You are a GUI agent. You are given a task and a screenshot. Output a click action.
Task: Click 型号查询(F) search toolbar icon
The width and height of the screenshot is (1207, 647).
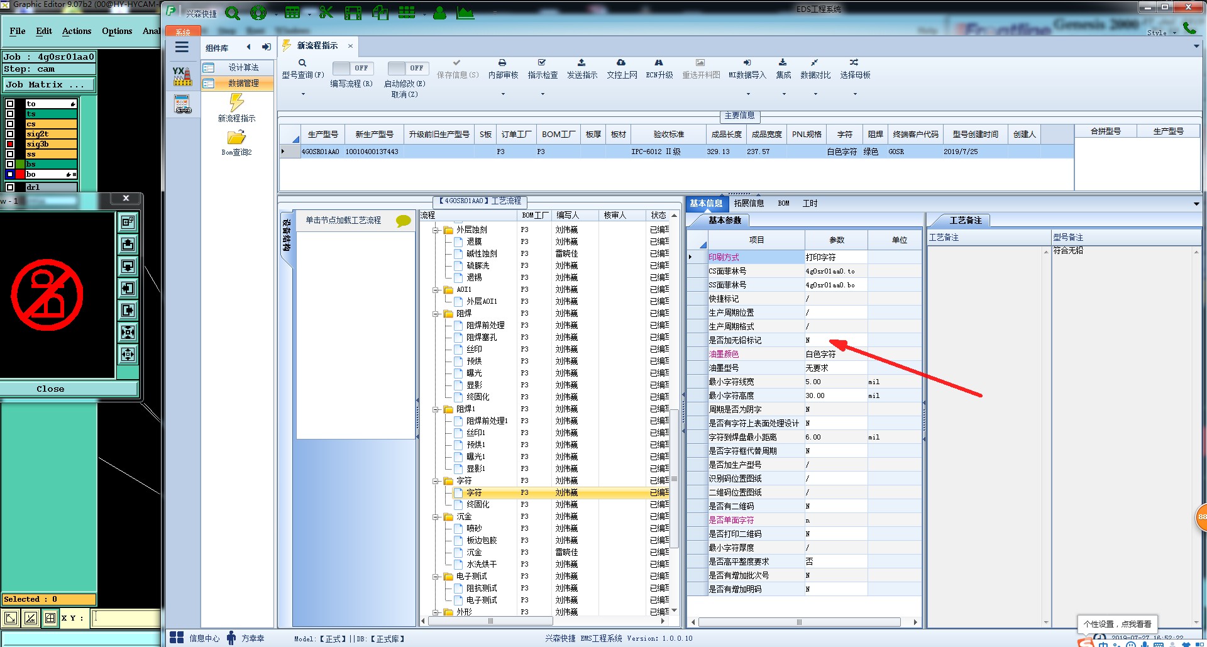pos(302,63)
